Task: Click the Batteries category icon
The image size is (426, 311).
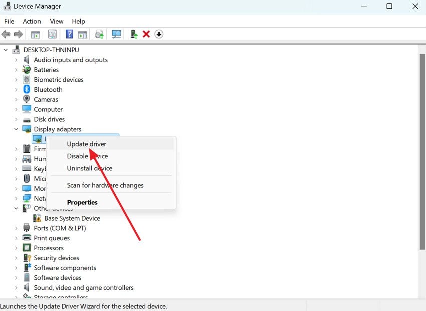Action: (x=27, y=69)
